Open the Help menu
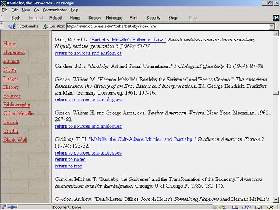280x210 pixels. (74, 10)
